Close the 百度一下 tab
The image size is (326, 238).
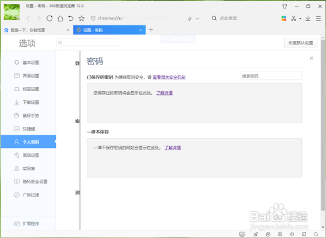(x=68, y=30)
